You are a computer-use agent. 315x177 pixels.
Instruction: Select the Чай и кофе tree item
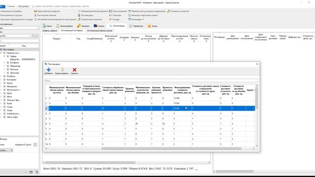coord(12,117)
